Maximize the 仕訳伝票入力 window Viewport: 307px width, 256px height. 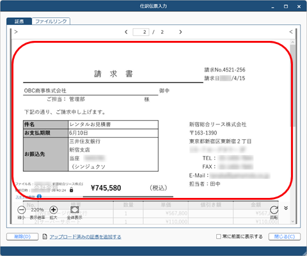(286, 6)
